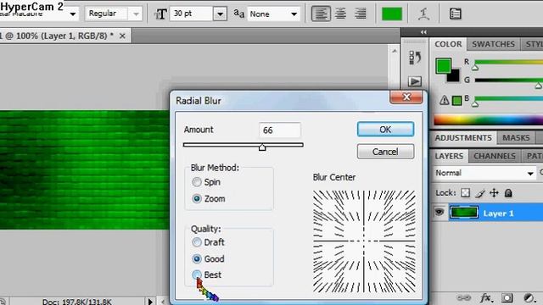This screenshot has width=543, height=305.
Task: Switch to the Swatches tab
Action: point(493,44)
